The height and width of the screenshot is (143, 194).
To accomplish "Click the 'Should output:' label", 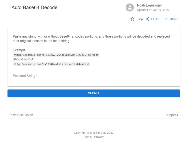I will pyautogui.click(x=23, y=59).
